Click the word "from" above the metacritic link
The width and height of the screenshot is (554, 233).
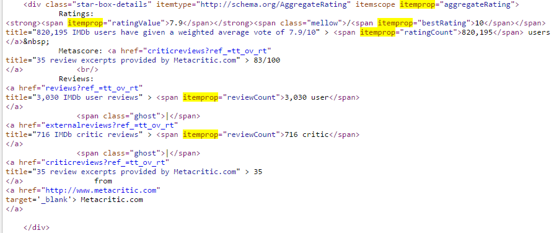(103, 181)
